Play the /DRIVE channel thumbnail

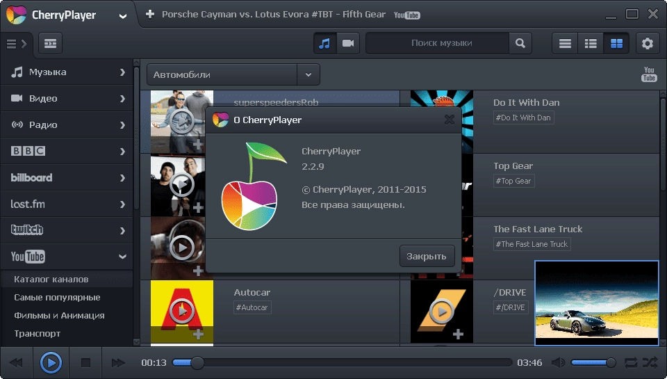(x=441, y=312)
